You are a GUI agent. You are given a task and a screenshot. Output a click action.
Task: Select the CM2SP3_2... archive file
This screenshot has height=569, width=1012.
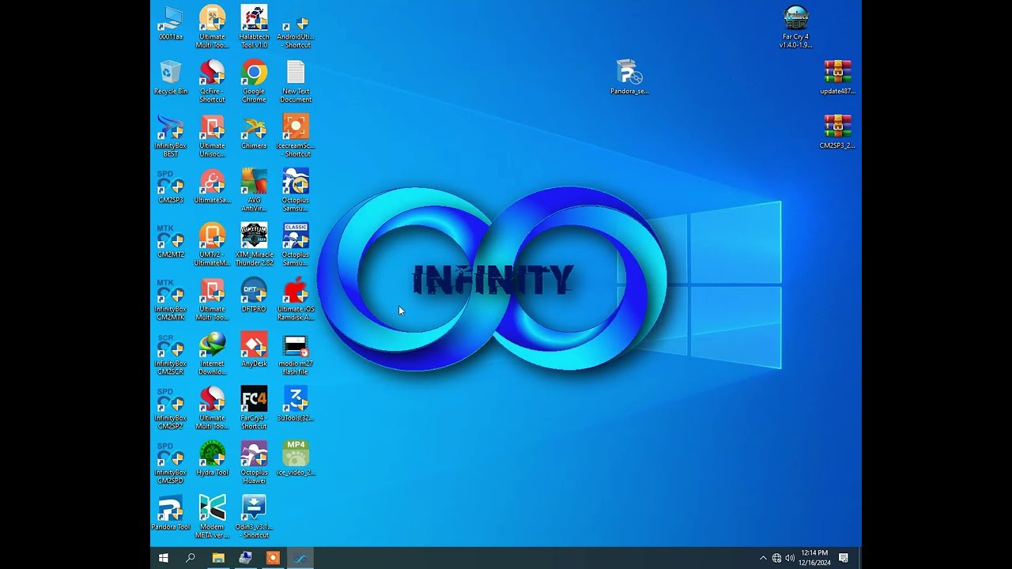837,131
